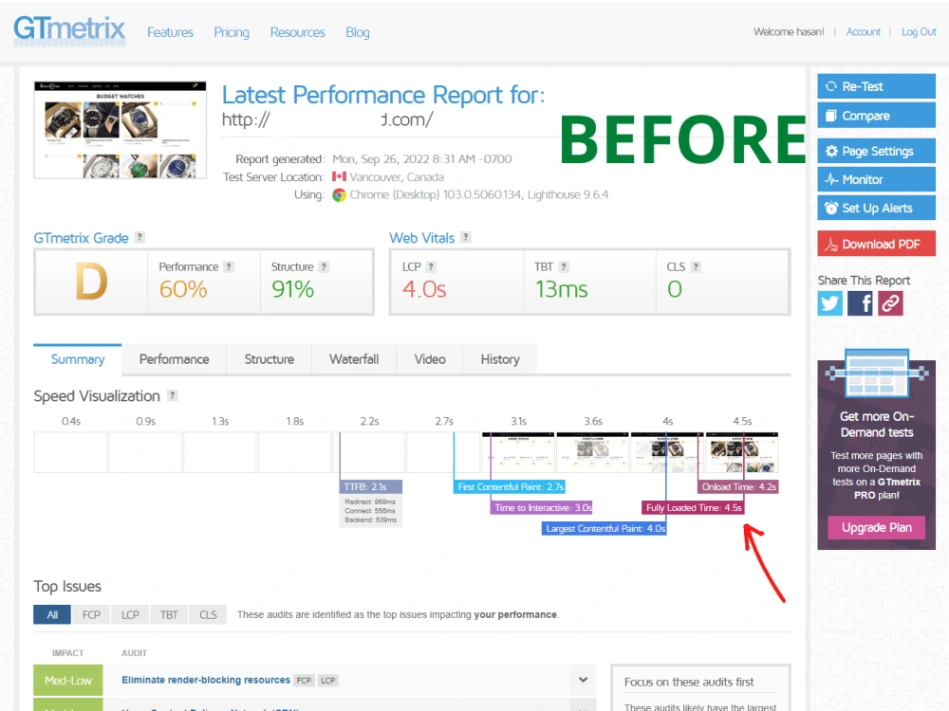This screenshot has width=949, height=711.
Task: Open the Performance score help icon
Action: point(229,266)
